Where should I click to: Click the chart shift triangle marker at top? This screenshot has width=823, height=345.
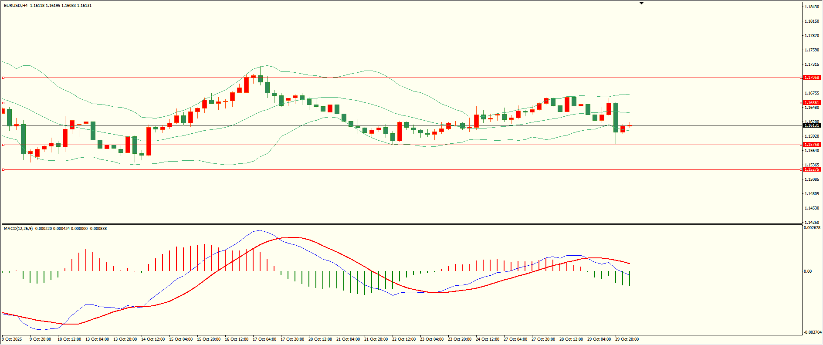(x=641, y=3)
